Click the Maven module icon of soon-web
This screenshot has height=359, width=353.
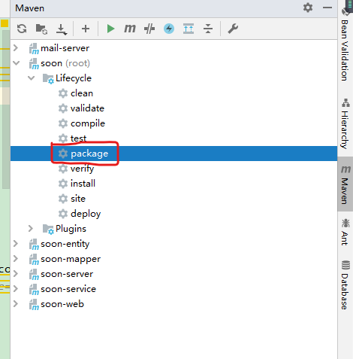34,304
